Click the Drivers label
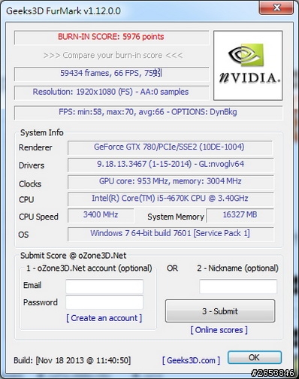The height and width of the screenshot is (379, 299). [32, 165]
